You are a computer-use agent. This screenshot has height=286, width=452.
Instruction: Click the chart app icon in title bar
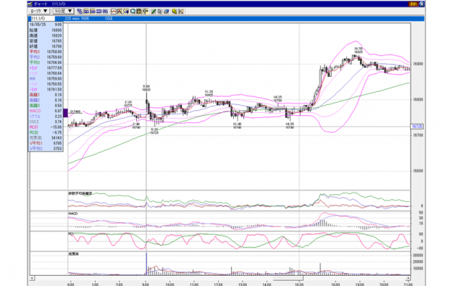pos(30,4)
